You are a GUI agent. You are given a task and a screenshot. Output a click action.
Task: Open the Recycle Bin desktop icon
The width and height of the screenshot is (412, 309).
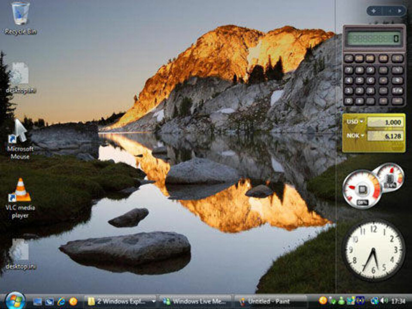coord(20,15)
